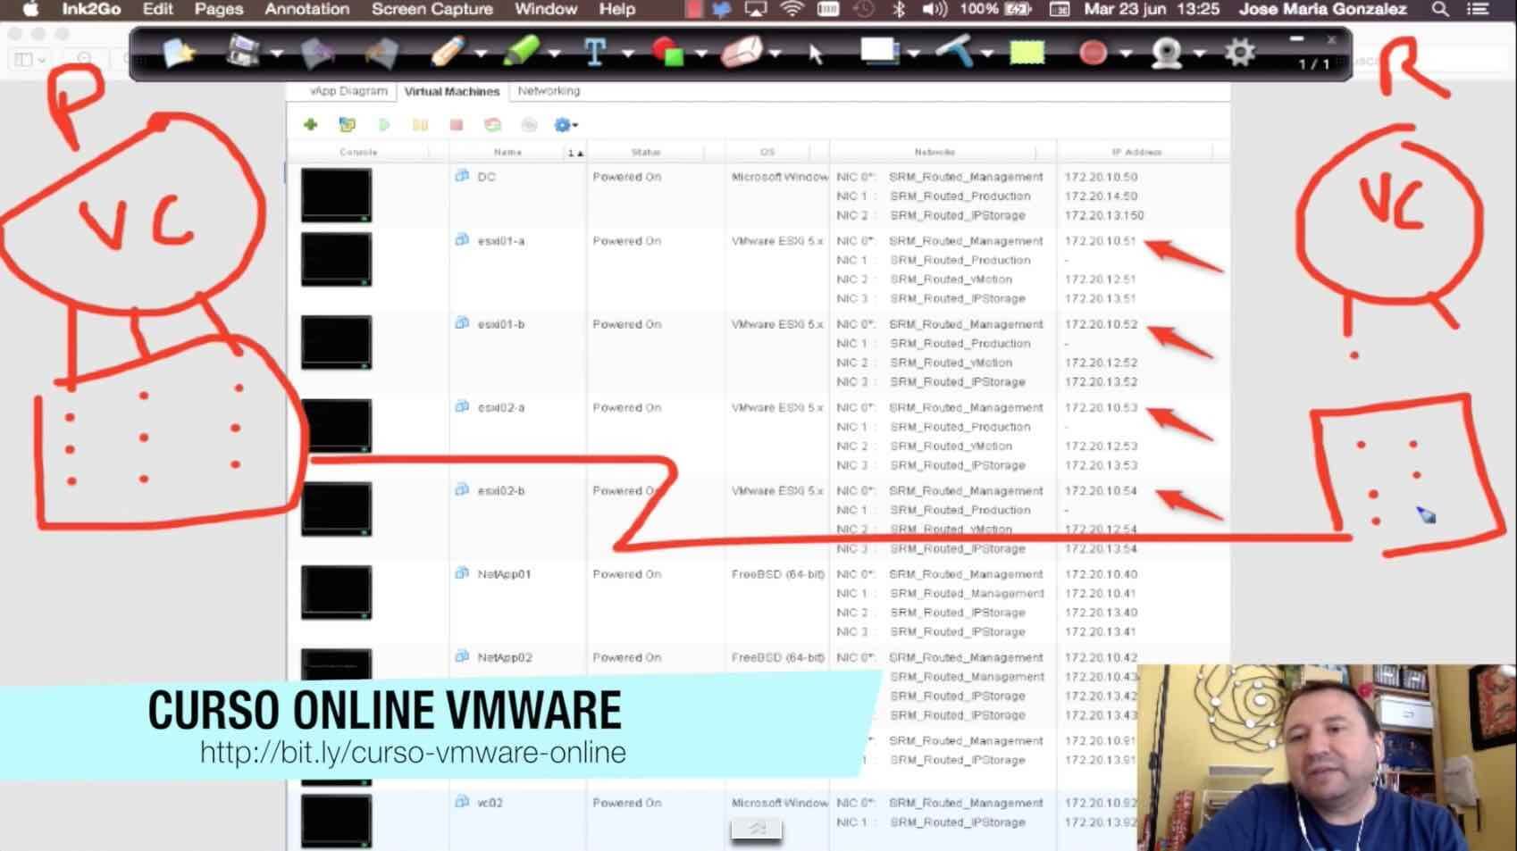
Task: Click the green add virtual machine icon
Action: pos(311,125)
